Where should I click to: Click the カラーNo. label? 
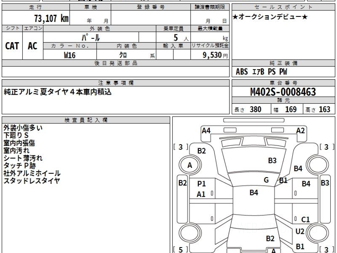click(70, 46)
